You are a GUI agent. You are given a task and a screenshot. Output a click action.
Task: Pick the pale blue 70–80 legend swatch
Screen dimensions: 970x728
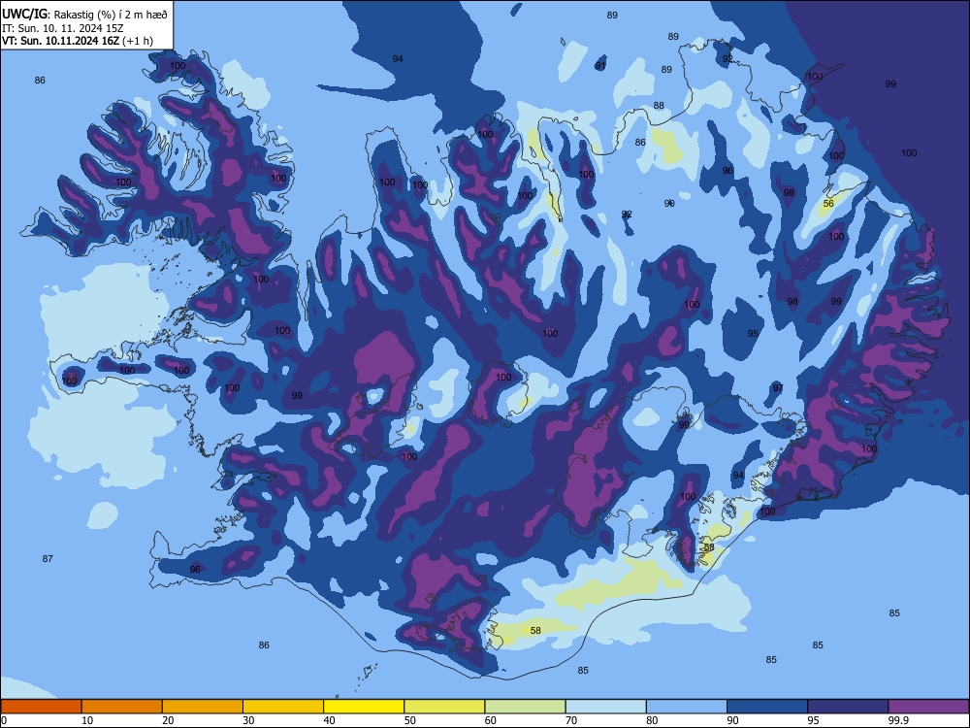(606, 707)
